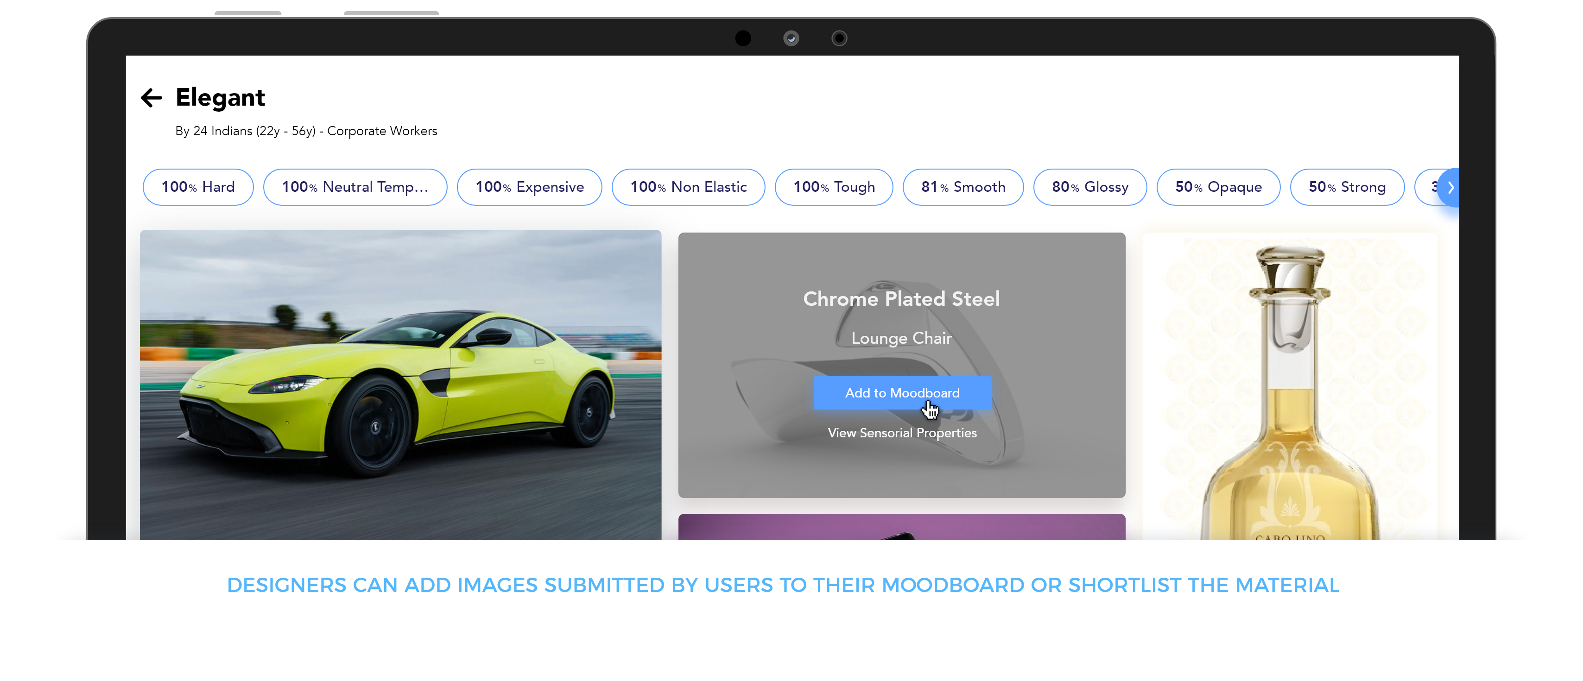Click the Elegant page heading
This screenshot has width=1583, height=681.
[220, 98]
